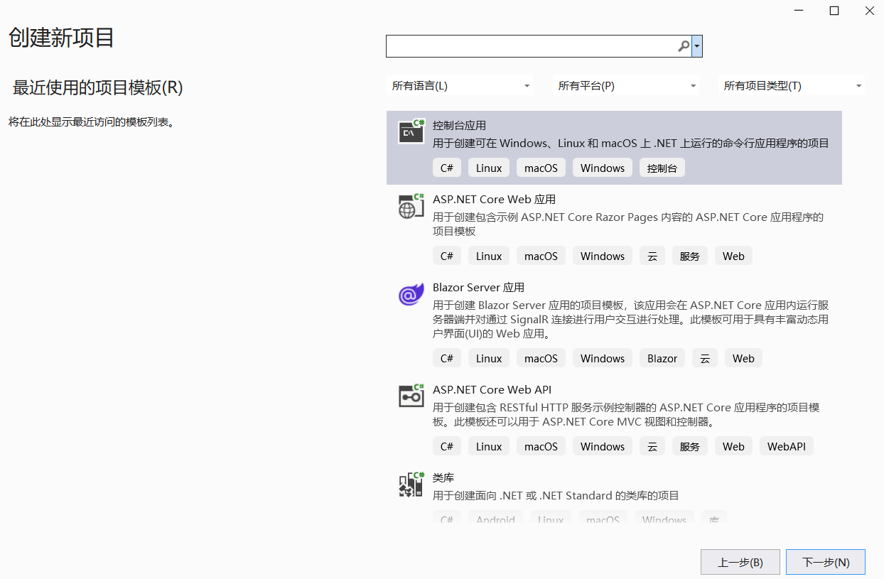Viewport: 884px width, 579px height.
Task: Click the 类库 description line
Action: 556,495
